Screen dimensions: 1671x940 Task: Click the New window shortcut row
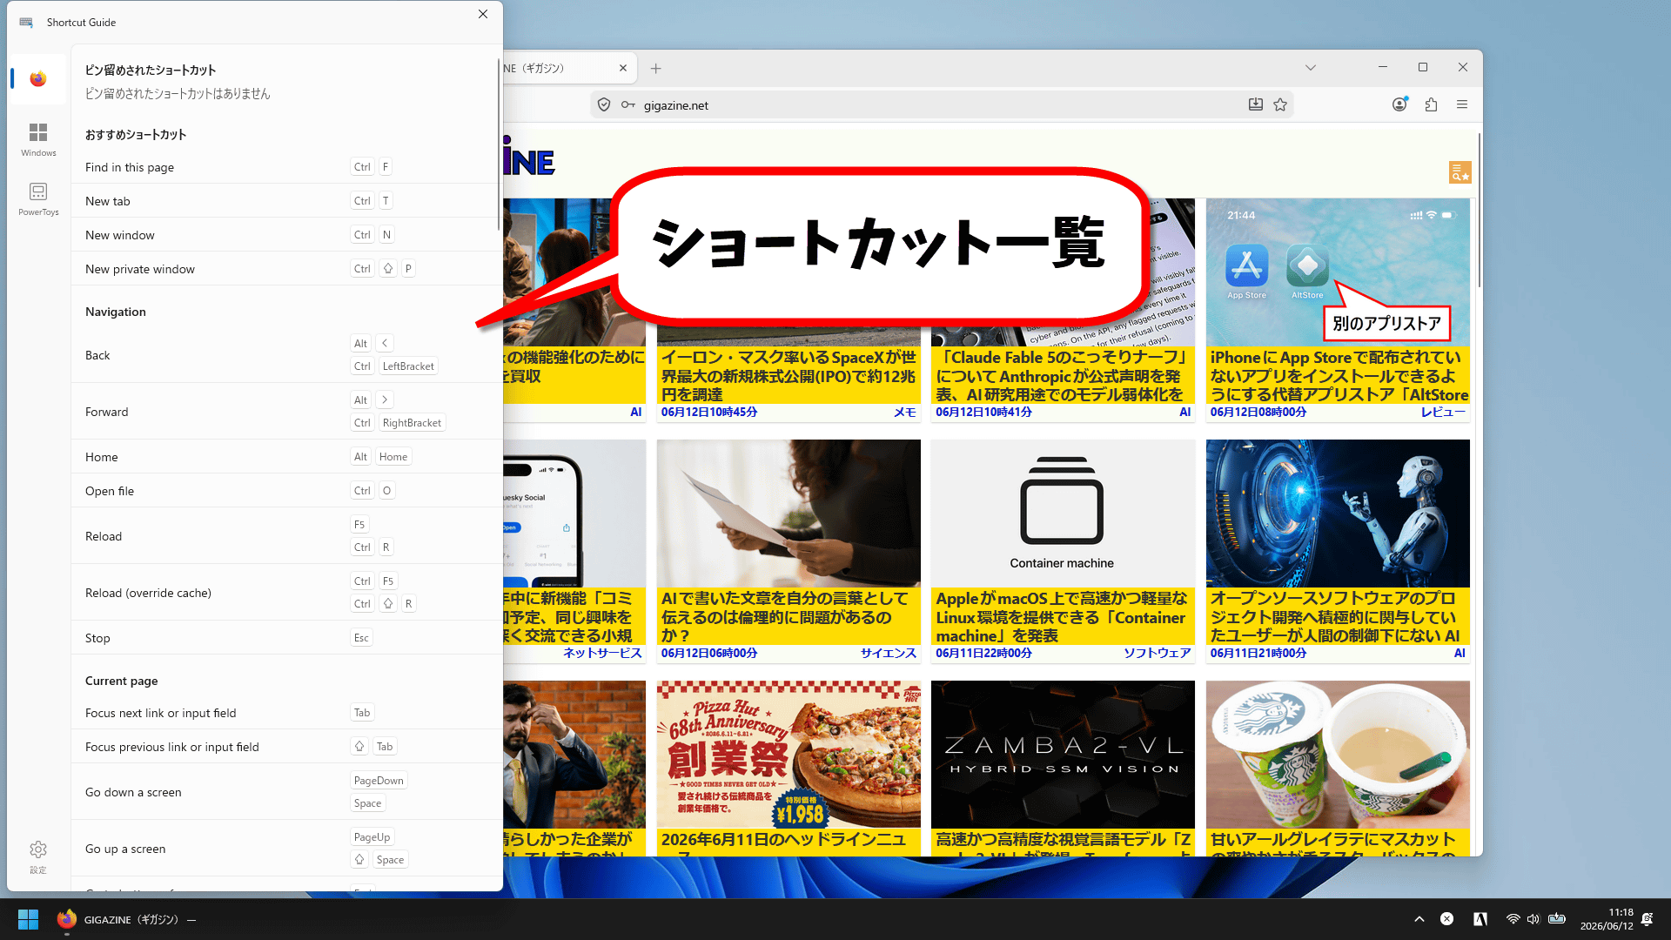click(x=285, y=235)
